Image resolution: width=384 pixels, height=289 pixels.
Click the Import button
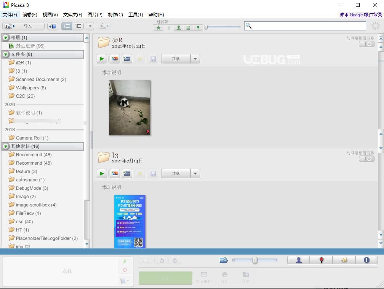(23, 26)
